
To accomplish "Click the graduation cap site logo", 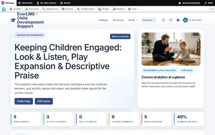I will point(13,20).
